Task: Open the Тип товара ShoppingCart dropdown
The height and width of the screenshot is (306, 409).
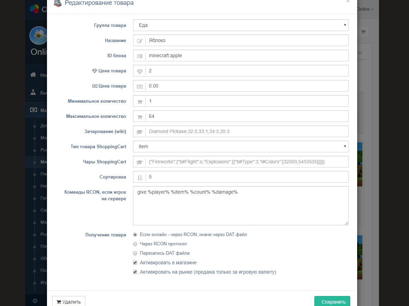Action: click(x=240, y=146)
